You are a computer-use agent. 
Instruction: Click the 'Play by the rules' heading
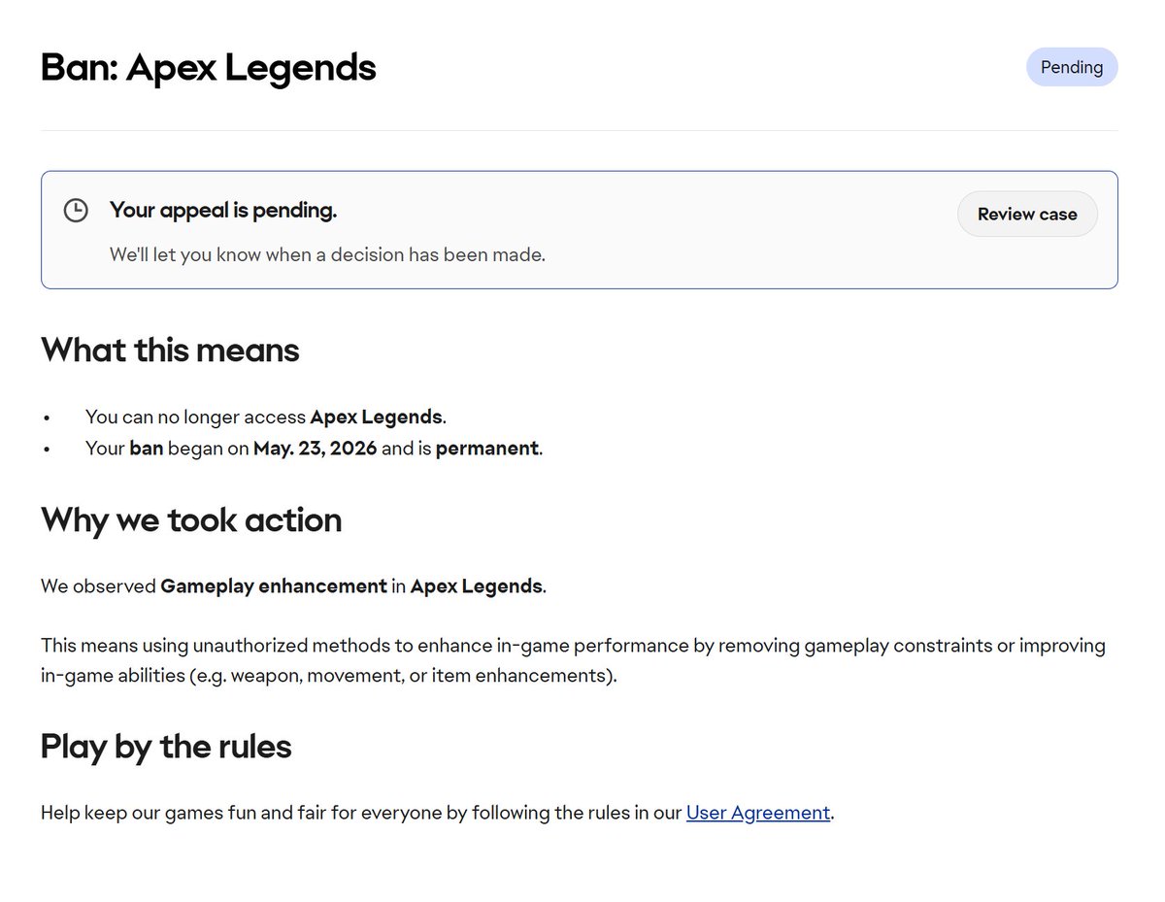coord(166,747)
